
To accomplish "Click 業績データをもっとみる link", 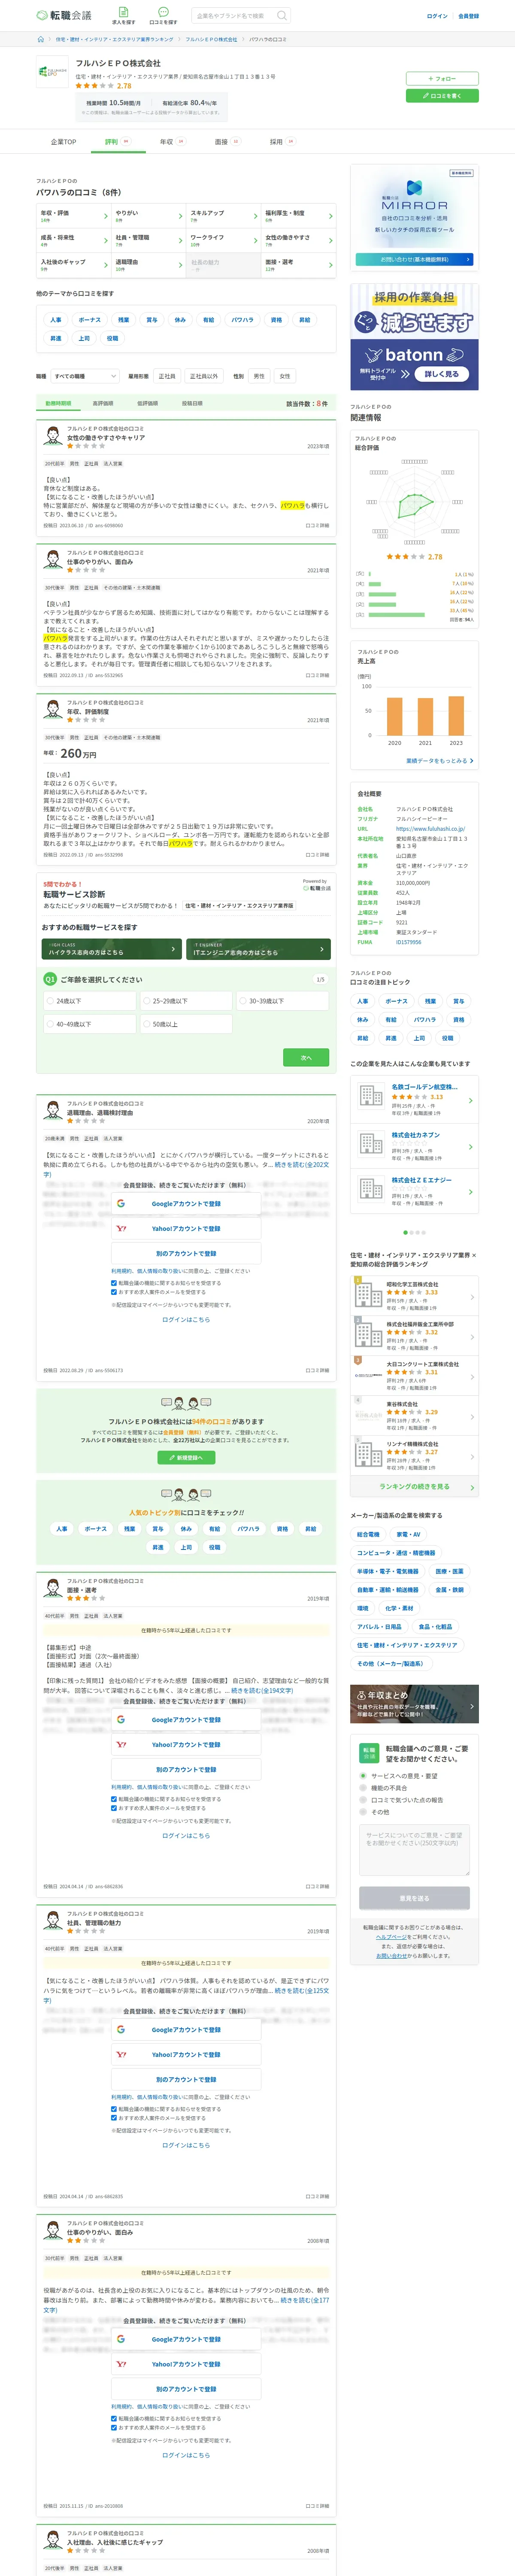I will click(x=439, y=761).
